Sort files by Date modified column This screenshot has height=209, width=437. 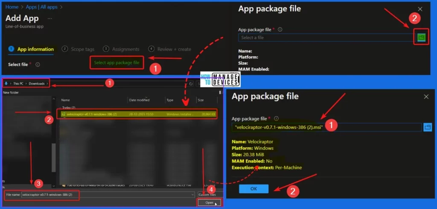click(x=139, y=100)
